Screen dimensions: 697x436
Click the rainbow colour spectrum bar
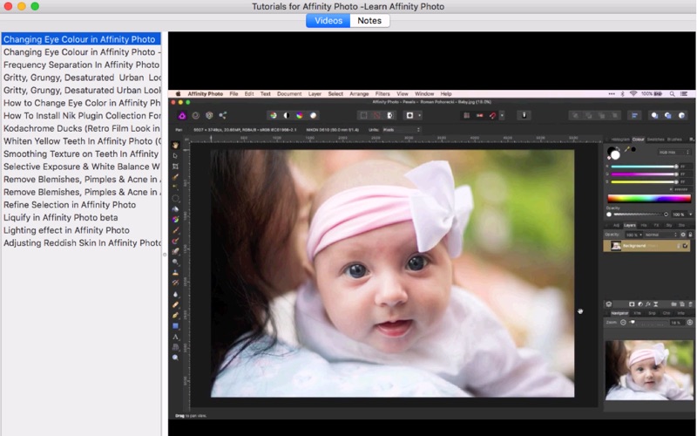[649, 199]
